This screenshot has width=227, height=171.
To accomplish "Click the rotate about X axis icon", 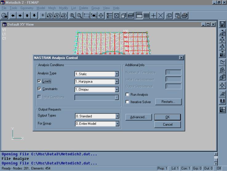I will [50, 15].
